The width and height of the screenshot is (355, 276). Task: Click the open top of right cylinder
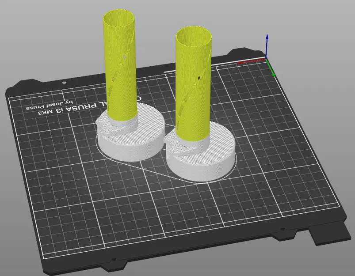point(194,36)
